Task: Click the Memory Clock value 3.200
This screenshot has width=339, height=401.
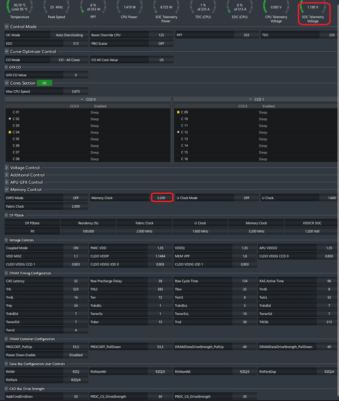Action: [x=161, y=198]
